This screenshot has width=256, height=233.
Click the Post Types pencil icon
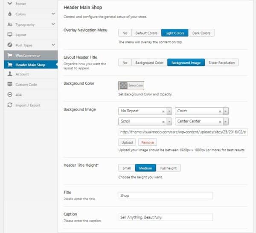point(10,45)
